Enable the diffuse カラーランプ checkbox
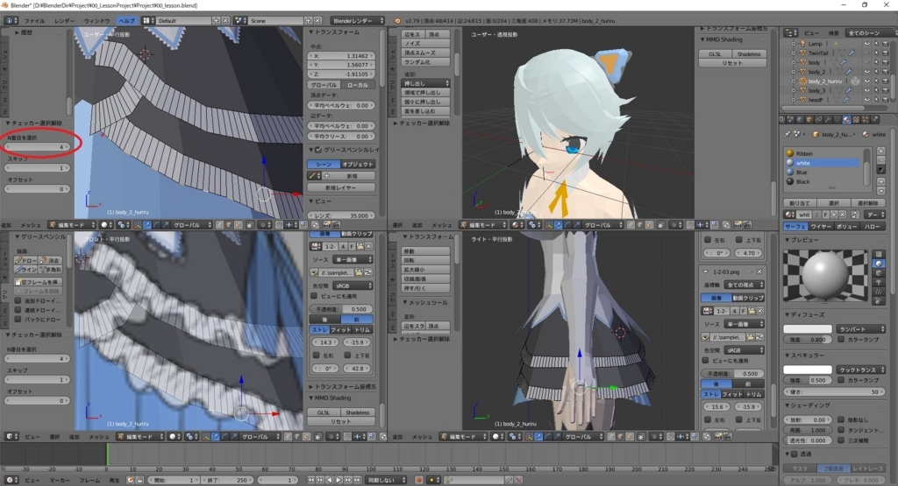Image resolution: width=898 pixels, height=486 pixels. coord(841,340)
